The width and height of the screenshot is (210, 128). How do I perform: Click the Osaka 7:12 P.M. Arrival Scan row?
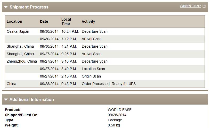[x=105, y=39]
